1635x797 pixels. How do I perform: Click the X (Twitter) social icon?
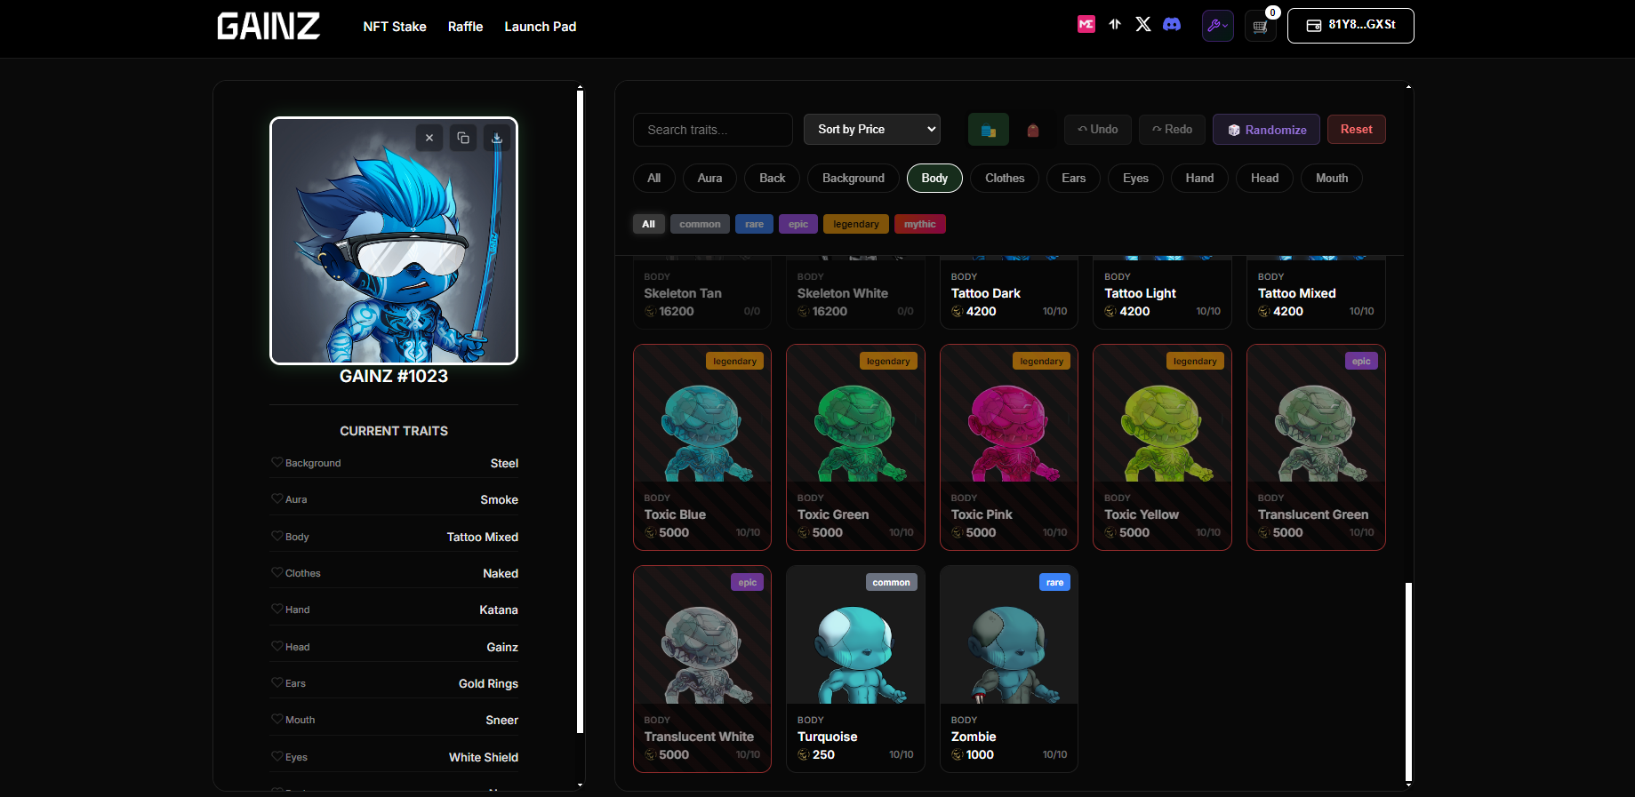[1143, 25]
